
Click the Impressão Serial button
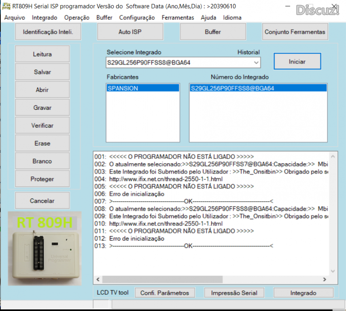coord(234,293)
